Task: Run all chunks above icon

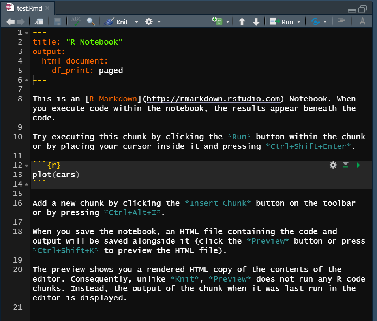Action: point(345,165)
